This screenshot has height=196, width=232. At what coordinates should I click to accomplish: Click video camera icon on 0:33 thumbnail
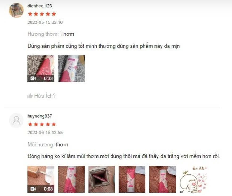pos(33,78)
